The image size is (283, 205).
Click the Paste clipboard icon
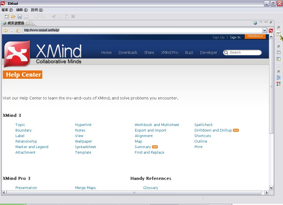(x=67, y=16)
